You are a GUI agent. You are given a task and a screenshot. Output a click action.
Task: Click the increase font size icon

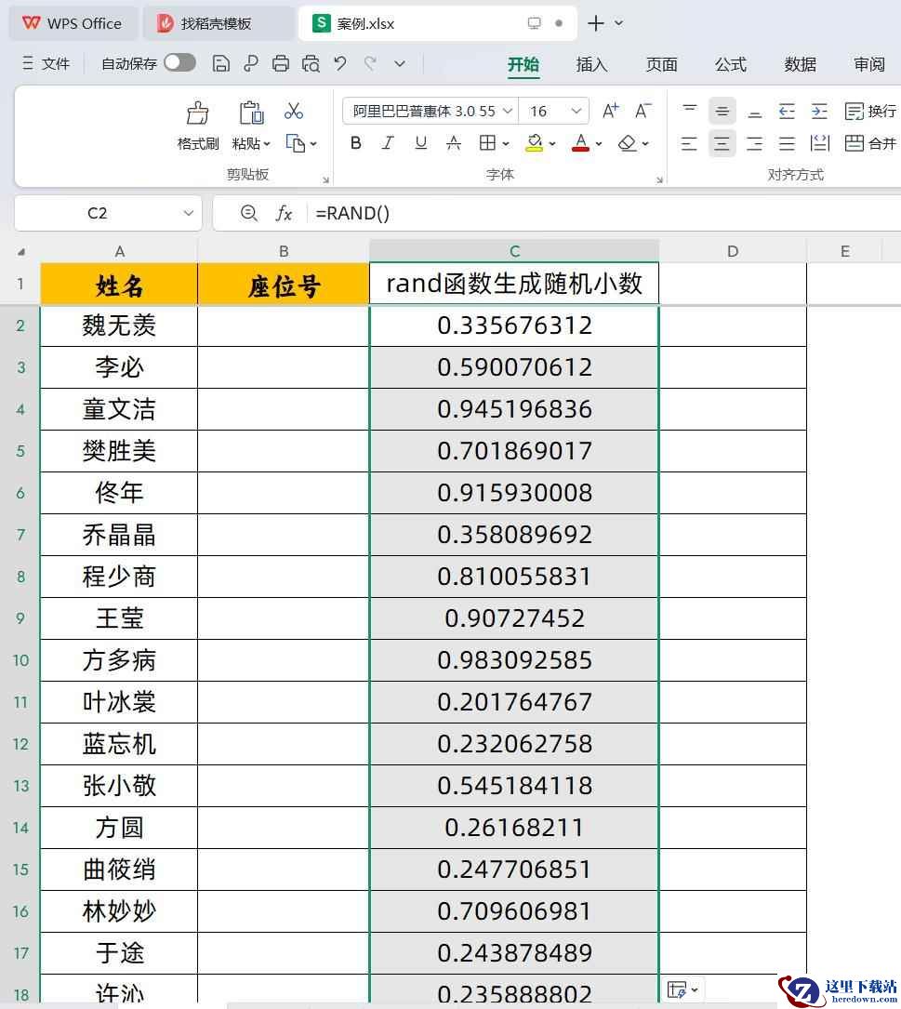[610, 112]
